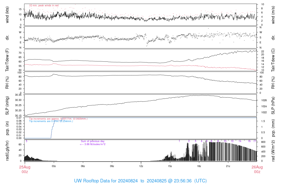
Task: Click the 'rad (W/m^2)' right axis label
Action: (x=273, y=150)
